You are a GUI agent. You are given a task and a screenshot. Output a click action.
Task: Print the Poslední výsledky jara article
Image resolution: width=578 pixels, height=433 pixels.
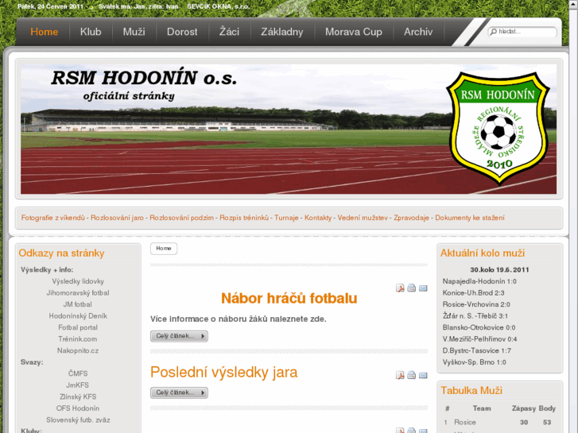coord(411,375)
